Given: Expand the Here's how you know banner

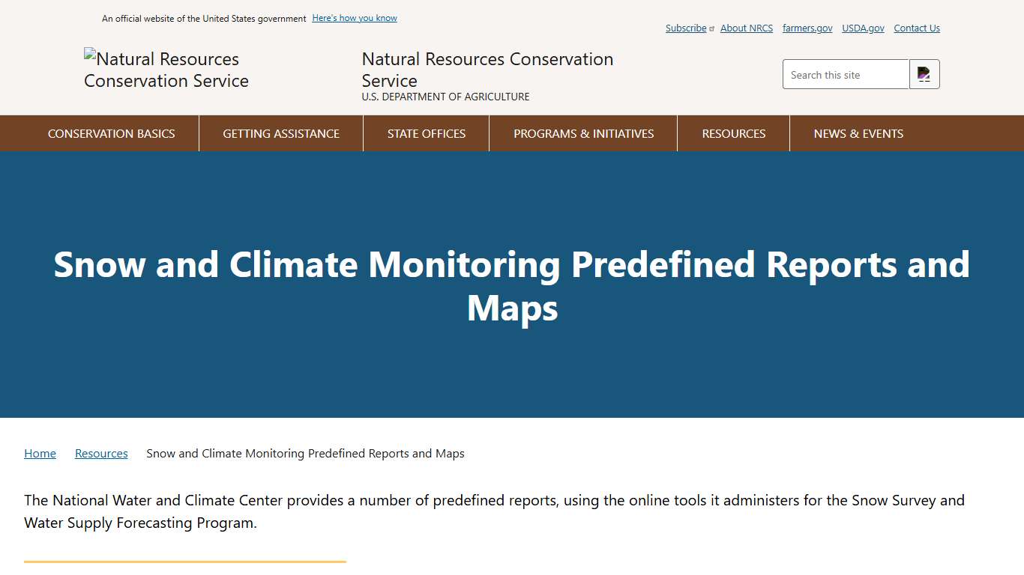Looking at the screenshot, I should point(354,18).
